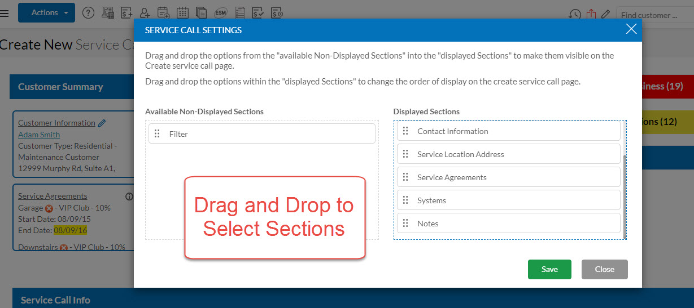Screen dimensions: 694x308
Task: Grab the drag handle of Contact Information
Action: [x=405, y=131]
